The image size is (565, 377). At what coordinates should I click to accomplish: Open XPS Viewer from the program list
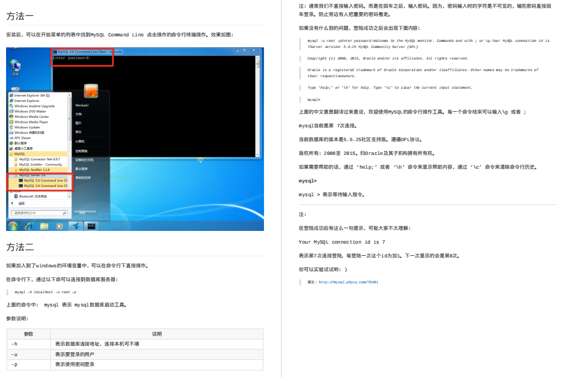click(x=20, y=138)
